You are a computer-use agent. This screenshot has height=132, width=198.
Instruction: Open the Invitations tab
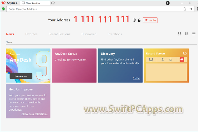tap(115, 34)
